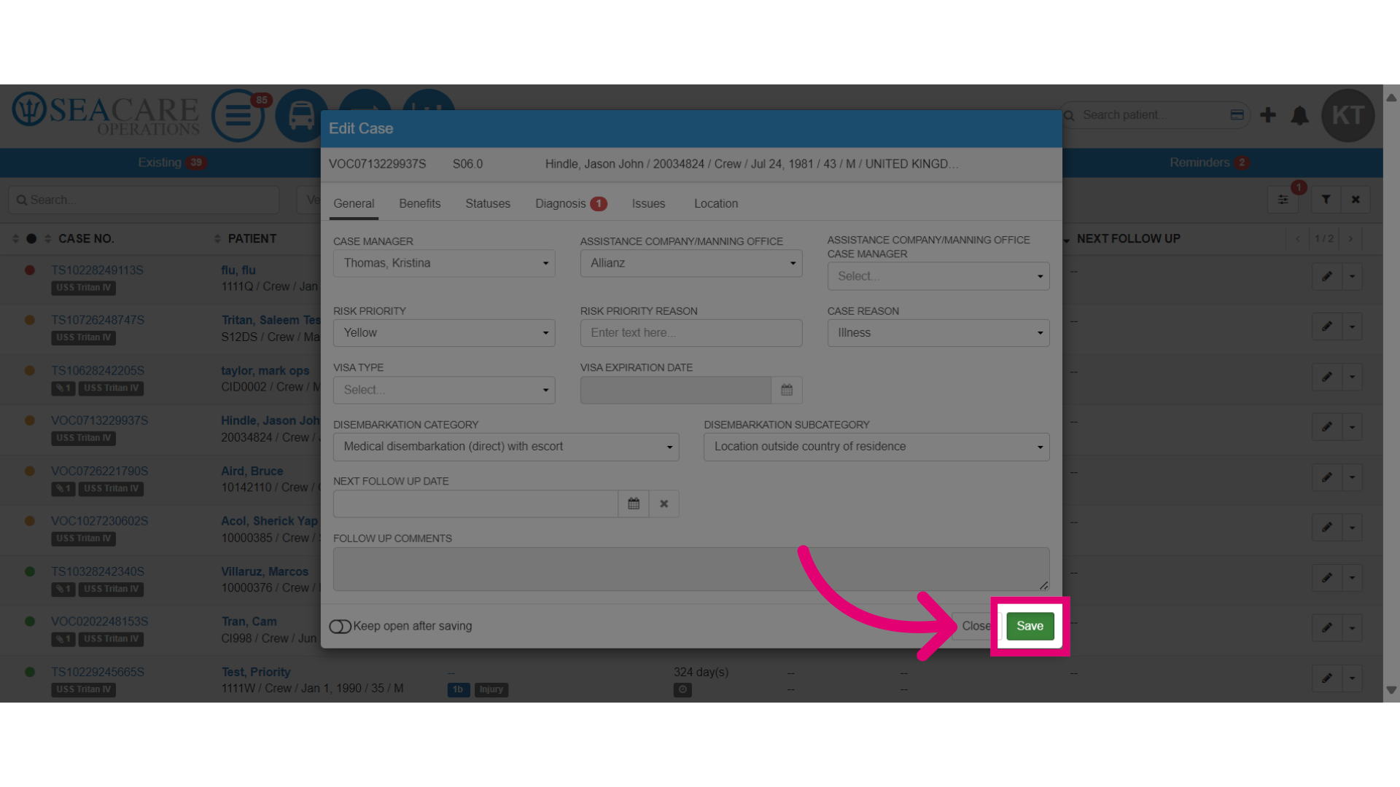Open case link TS10228249113S
Viewport: 1400px width, 787px height.
click(x=97, y=270)
